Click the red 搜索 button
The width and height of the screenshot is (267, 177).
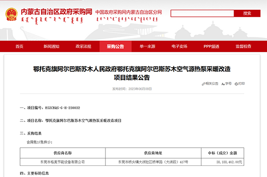click(x=247, y=13)
